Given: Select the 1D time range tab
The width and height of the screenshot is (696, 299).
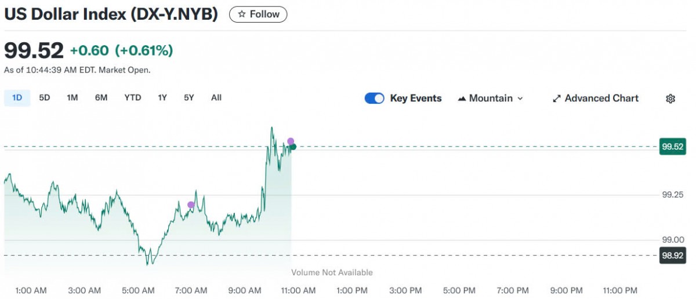Looking at the screenshot, I should (x=17, y=98).
